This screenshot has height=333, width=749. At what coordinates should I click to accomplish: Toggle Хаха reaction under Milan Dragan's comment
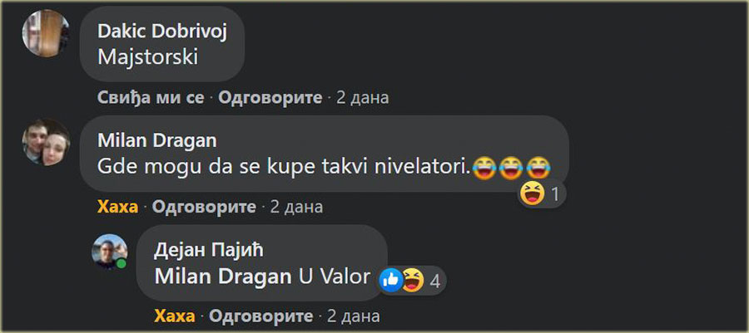(x=117, y=207)
